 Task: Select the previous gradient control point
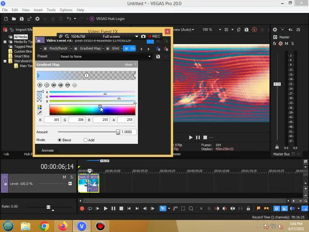54,85
